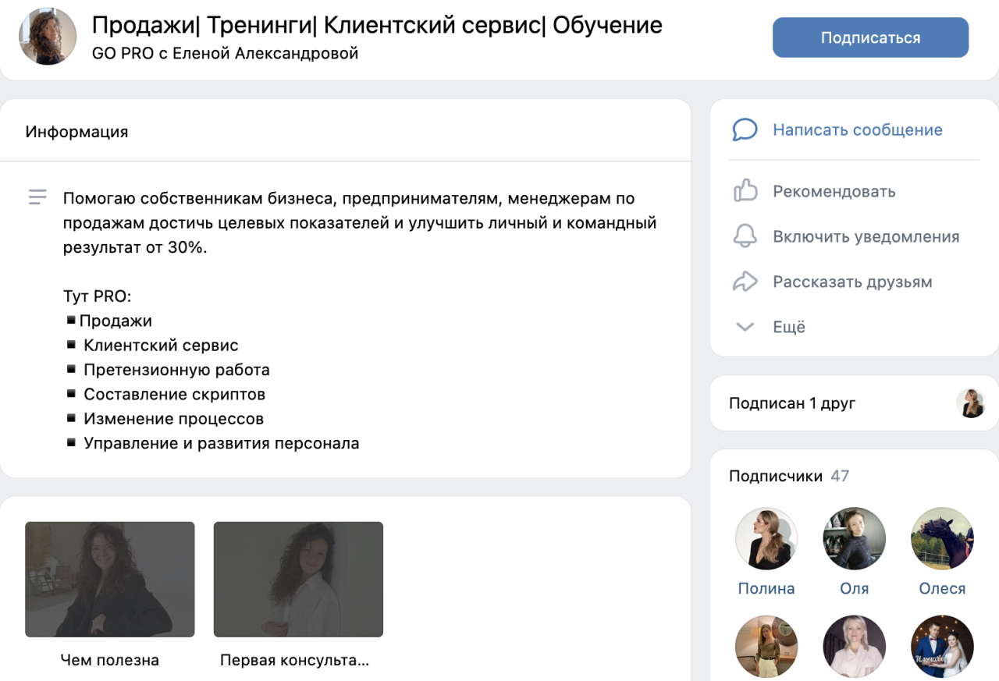This screenshot has width=999, height=681.
Task: Open subscriber Оля's avatar
Action: click(854, 538)
